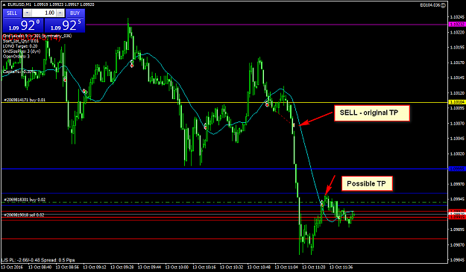Click the 1.09 92⁵ buy price panel

[x=65, y=25]
